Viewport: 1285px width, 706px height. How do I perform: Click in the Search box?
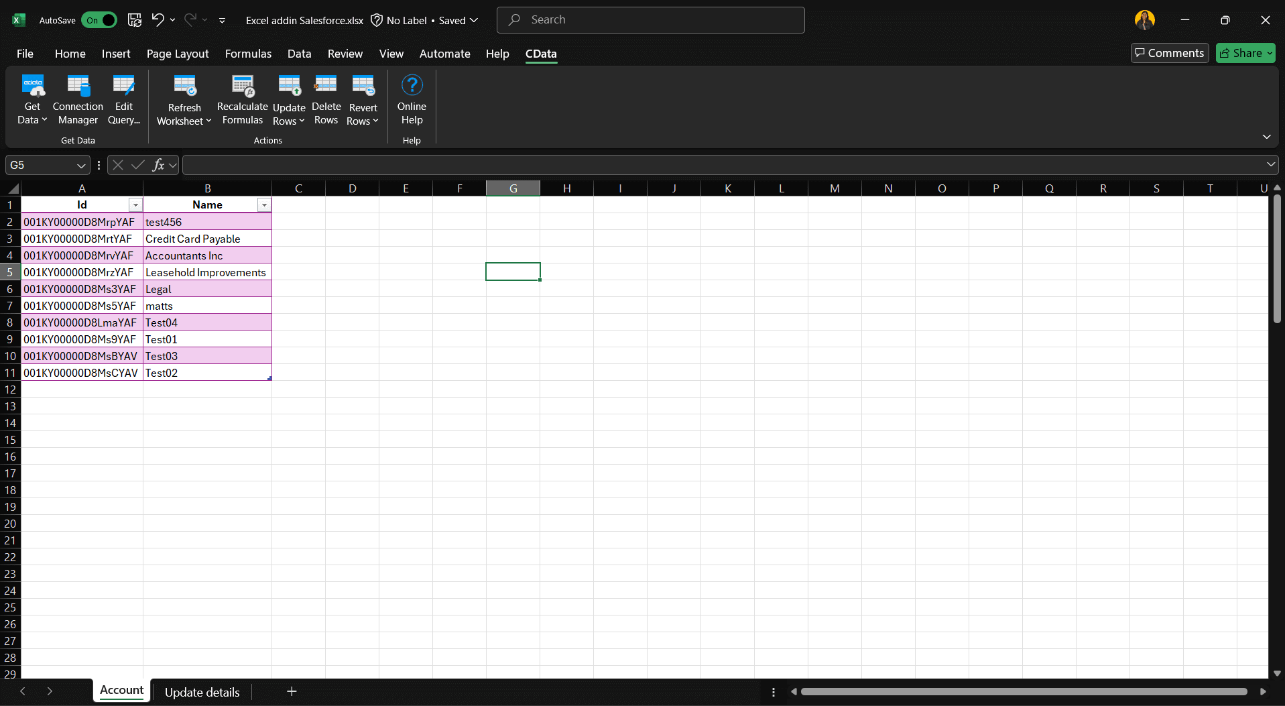[x=650, y=20]
